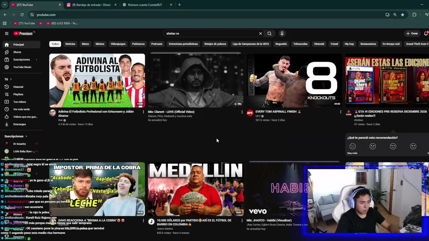429x241 pixels.
Task: Open a new browser tab
Action: (x=179, y=5)
